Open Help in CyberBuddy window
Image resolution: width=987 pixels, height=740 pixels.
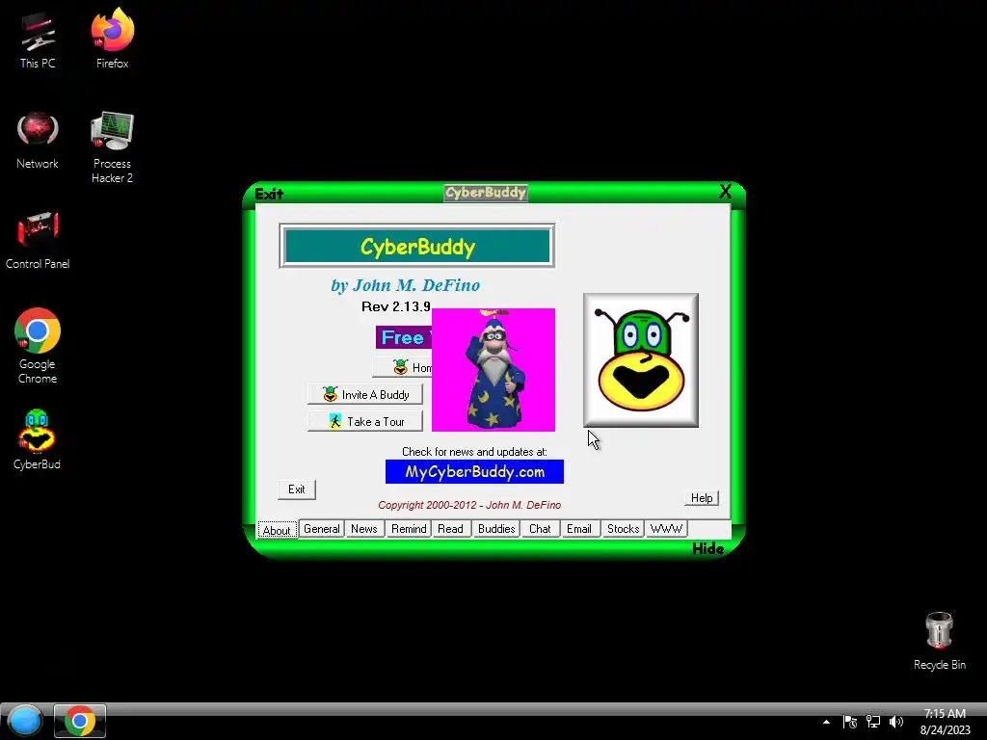pos(702,498)
